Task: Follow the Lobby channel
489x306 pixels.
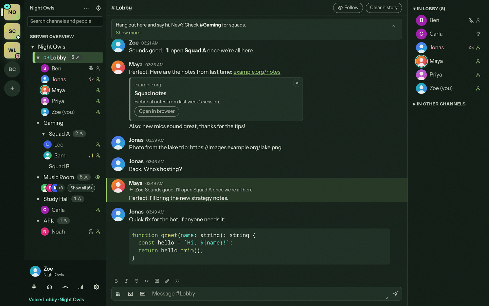Action: pos(348,8)
